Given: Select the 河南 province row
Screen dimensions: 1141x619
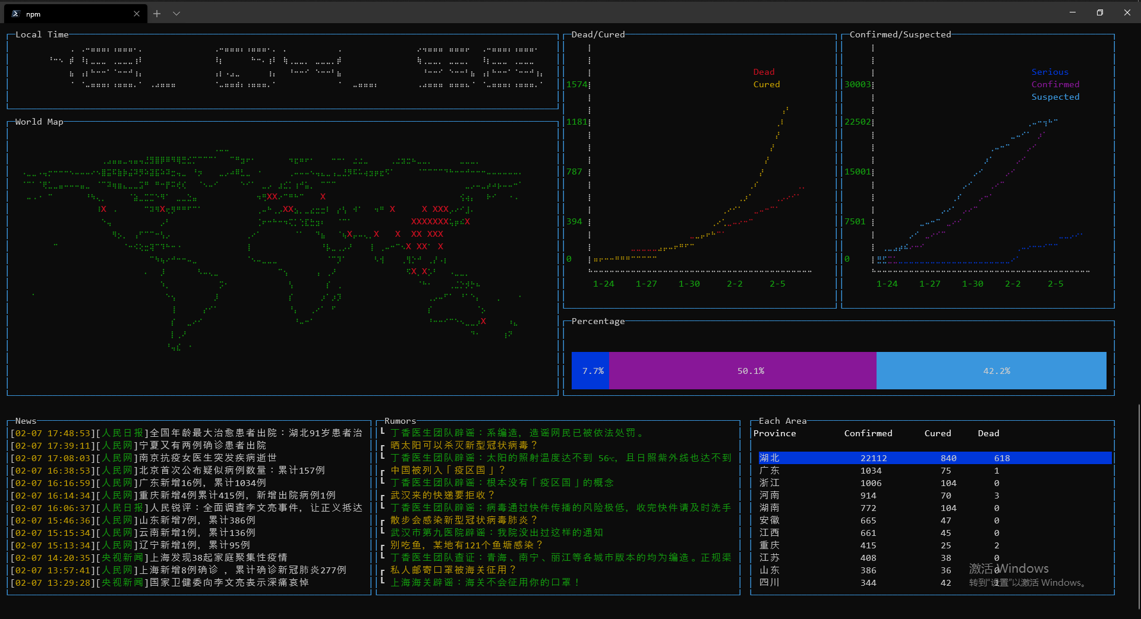Looking at the screenshot, I should click(x=935, y=496).
